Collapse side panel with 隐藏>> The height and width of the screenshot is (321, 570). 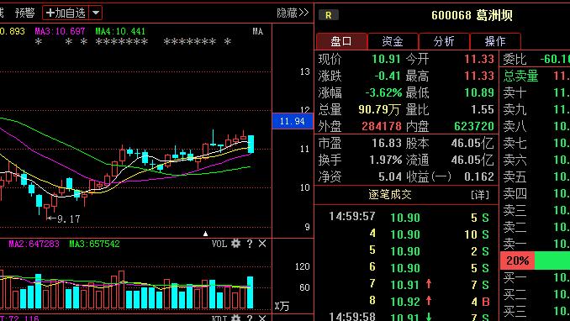293,13
